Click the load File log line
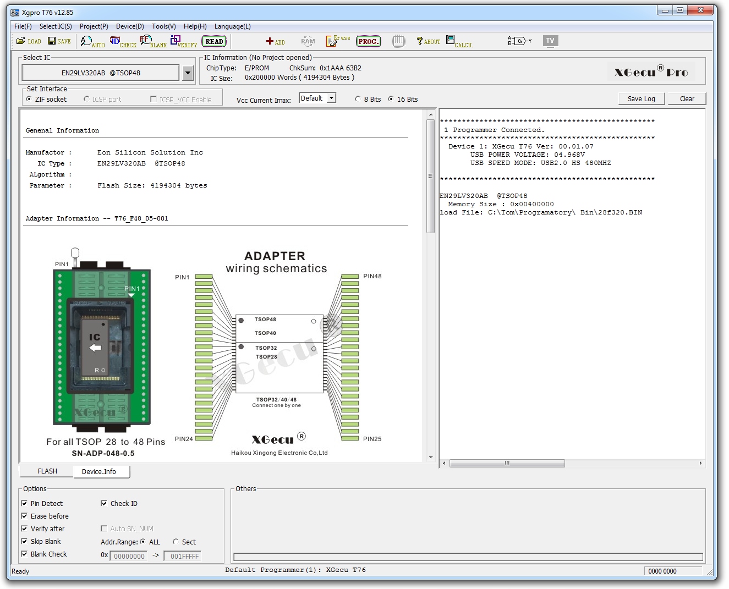This screenshot has height=589, width=729. pyautogui.click(x=541, y=212)
